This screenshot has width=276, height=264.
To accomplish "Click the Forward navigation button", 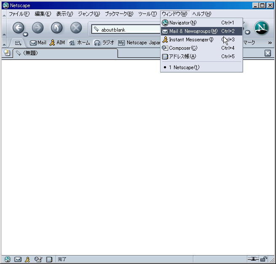I will (x=38, y=28).
